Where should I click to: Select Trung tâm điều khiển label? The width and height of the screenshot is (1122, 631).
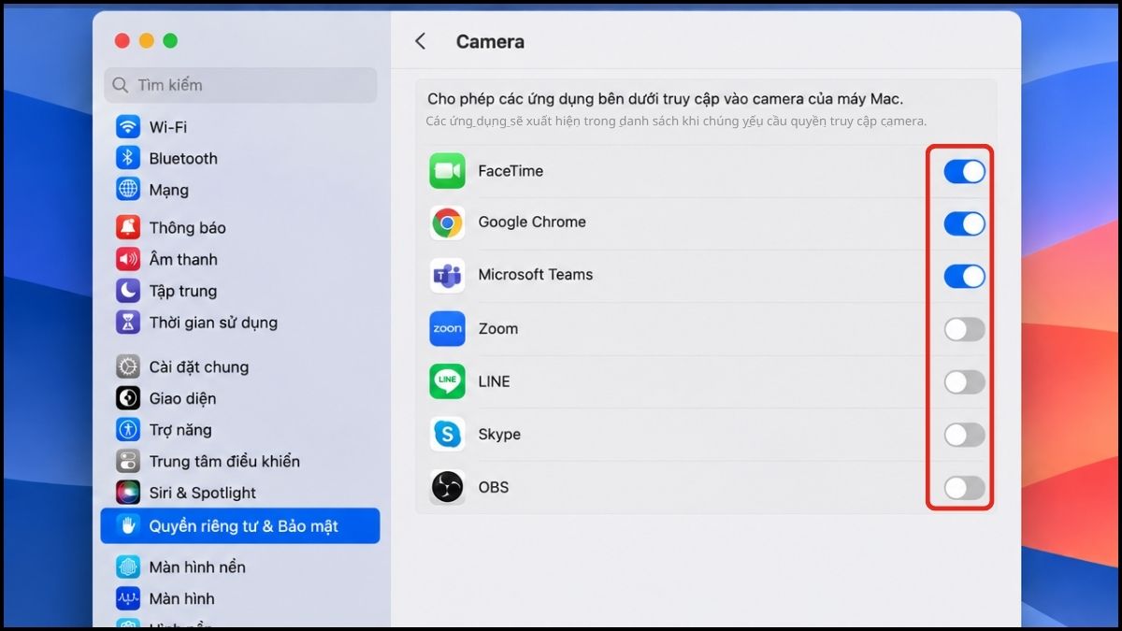[x=224, y=461]
